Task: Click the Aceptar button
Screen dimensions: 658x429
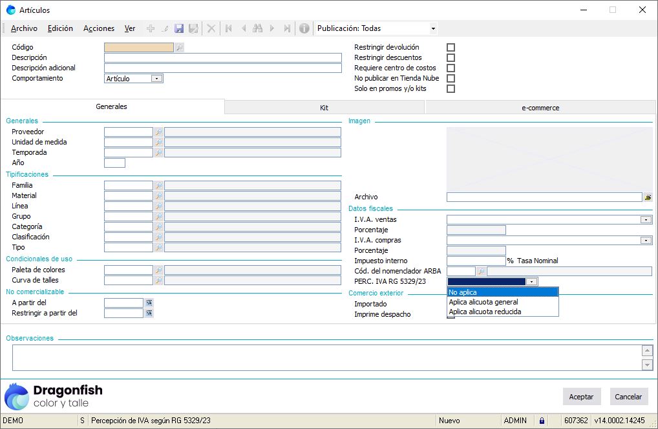Action: (581, 397)
